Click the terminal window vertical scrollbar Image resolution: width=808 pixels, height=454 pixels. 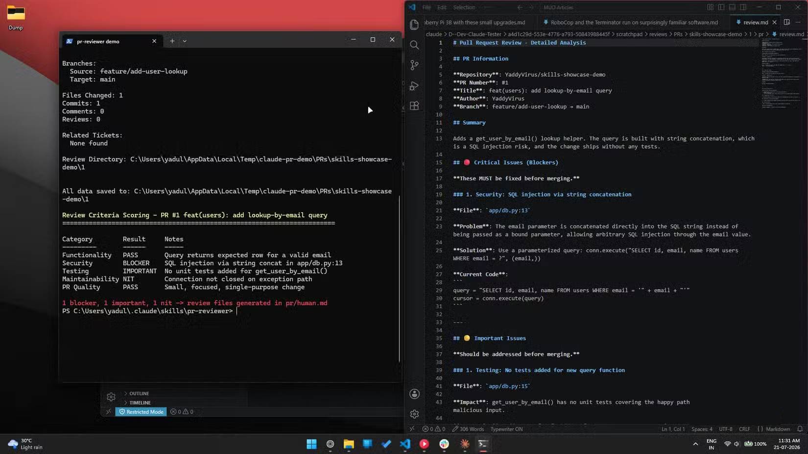[399, 279]
